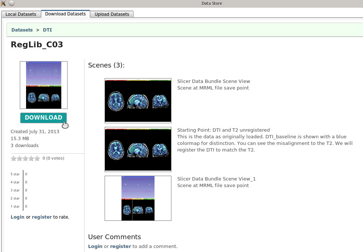The image size is (363, 252).
Task: Select the fourth rating star
Action: click(x=31, y=158)
